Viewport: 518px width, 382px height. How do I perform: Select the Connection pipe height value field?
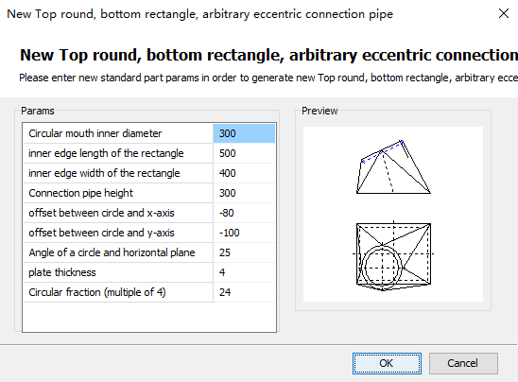click(244, 193)
